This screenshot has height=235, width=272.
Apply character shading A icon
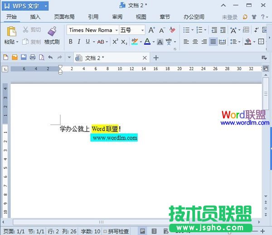pos(160,42)
